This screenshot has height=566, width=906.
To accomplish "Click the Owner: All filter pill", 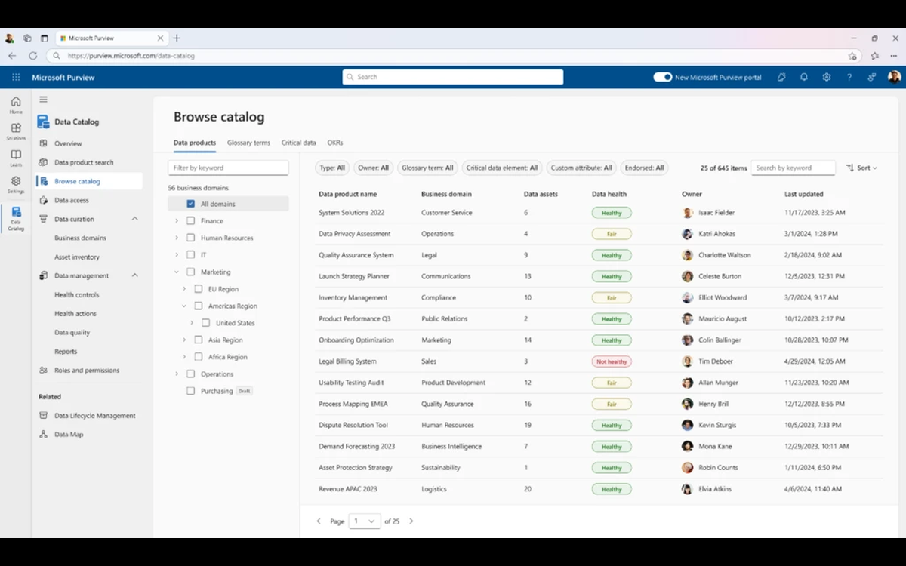I will (373, 168).
